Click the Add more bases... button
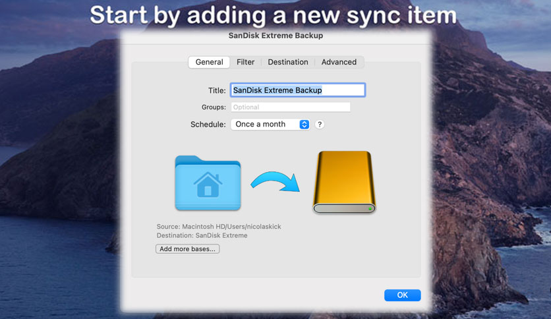Viewport: 551px width, 319px height. click(188, 248)
